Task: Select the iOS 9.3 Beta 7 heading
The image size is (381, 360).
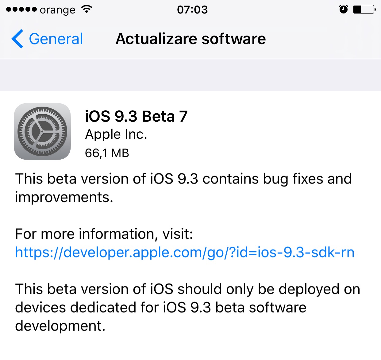Action: pyautogui.click(x=136, y=116)
